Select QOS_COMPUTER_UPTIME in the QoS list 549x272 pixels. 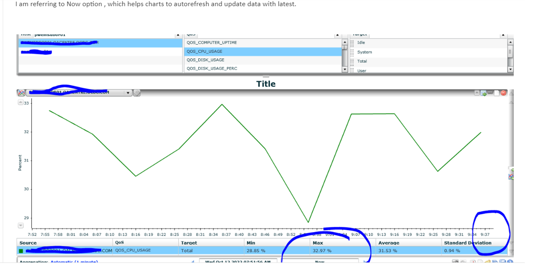tap(262, 43)
